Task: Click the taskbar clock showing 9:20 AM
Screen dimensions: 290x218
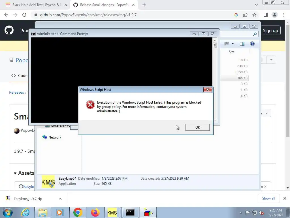Action: pos(276,213)
